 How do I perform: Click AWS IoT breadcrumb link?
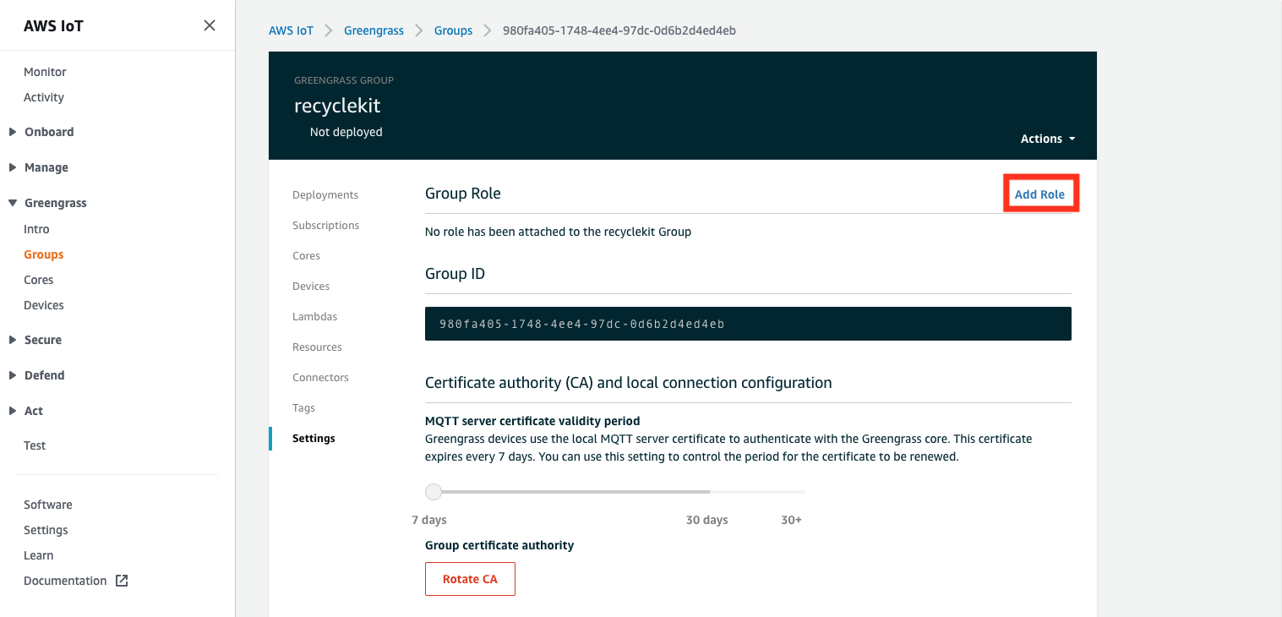[291, 30]
